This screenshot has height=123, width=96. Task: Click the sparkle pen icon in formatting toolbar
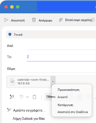tap(12, 97)
